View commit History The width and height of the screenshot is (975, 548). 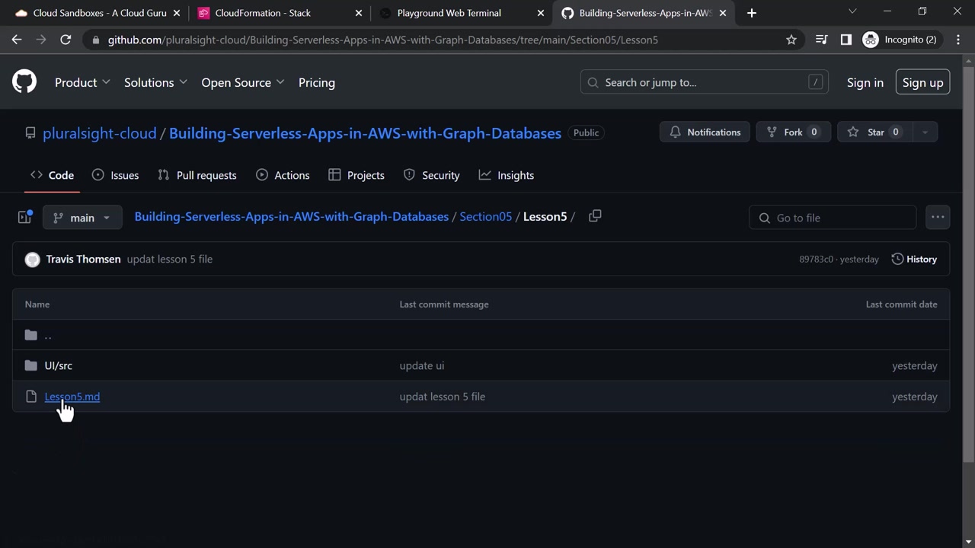coord(914,260)
